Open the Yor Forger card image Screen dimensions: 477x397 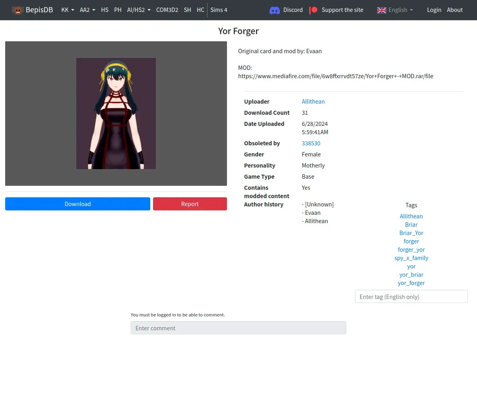click(x=116, y=114)
